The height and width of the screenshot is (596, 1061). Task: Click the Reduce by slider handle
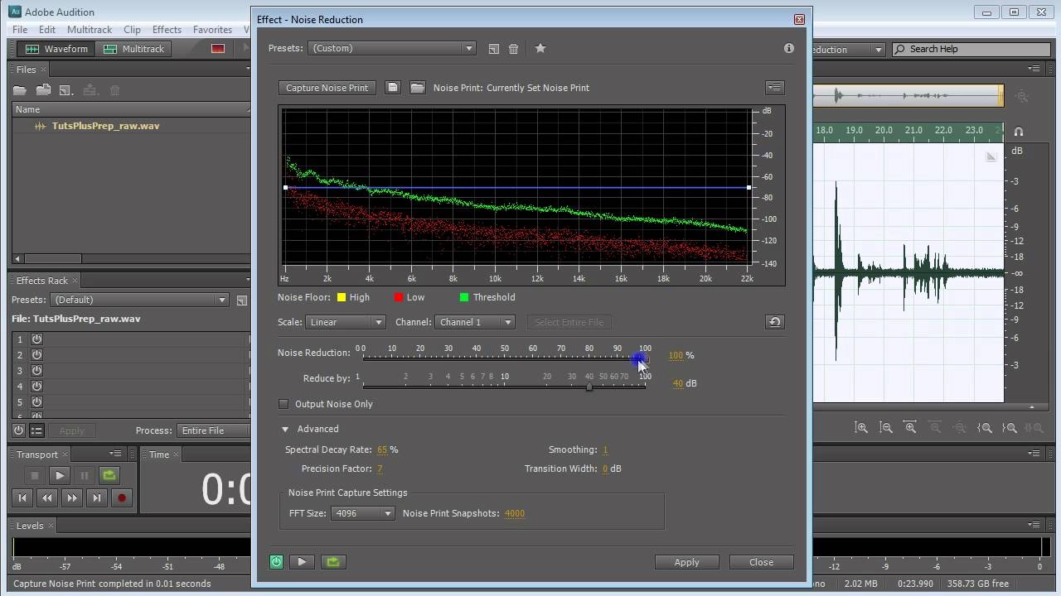click(x=589, y=386)
